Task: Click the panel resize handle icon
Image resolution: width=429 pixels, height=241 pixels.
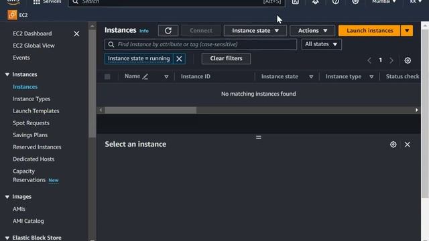Action: [259, 137]
